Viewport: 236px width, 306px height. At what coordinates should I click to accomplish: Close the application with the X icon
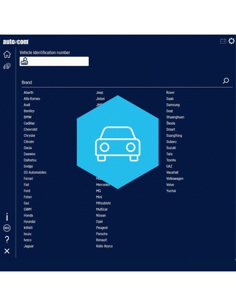tap(7, 251)
